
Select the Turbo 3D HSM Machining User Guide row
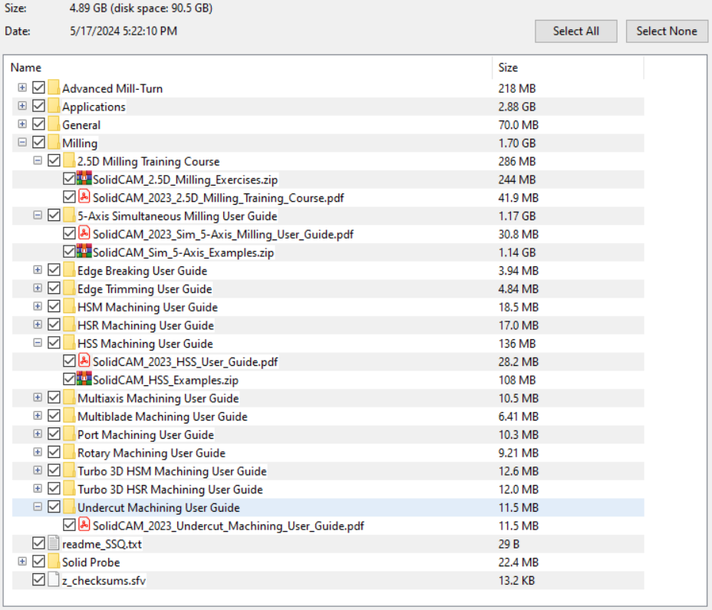tap(328, 471)
